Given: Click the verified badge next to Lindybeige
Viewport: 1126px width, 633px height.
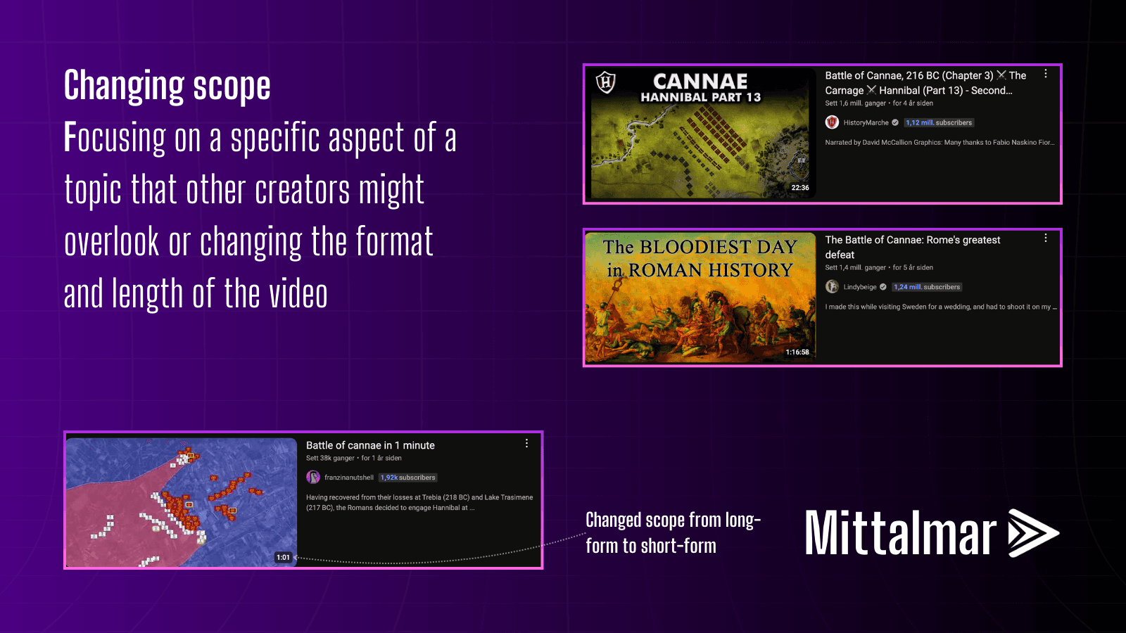Looking at the screenshot, I should point(883,287).
